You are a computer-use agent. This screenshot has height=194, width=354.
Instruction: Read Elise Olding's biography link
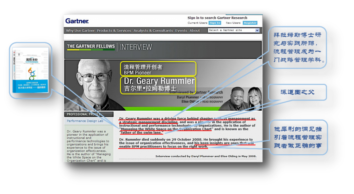[212, 102]
